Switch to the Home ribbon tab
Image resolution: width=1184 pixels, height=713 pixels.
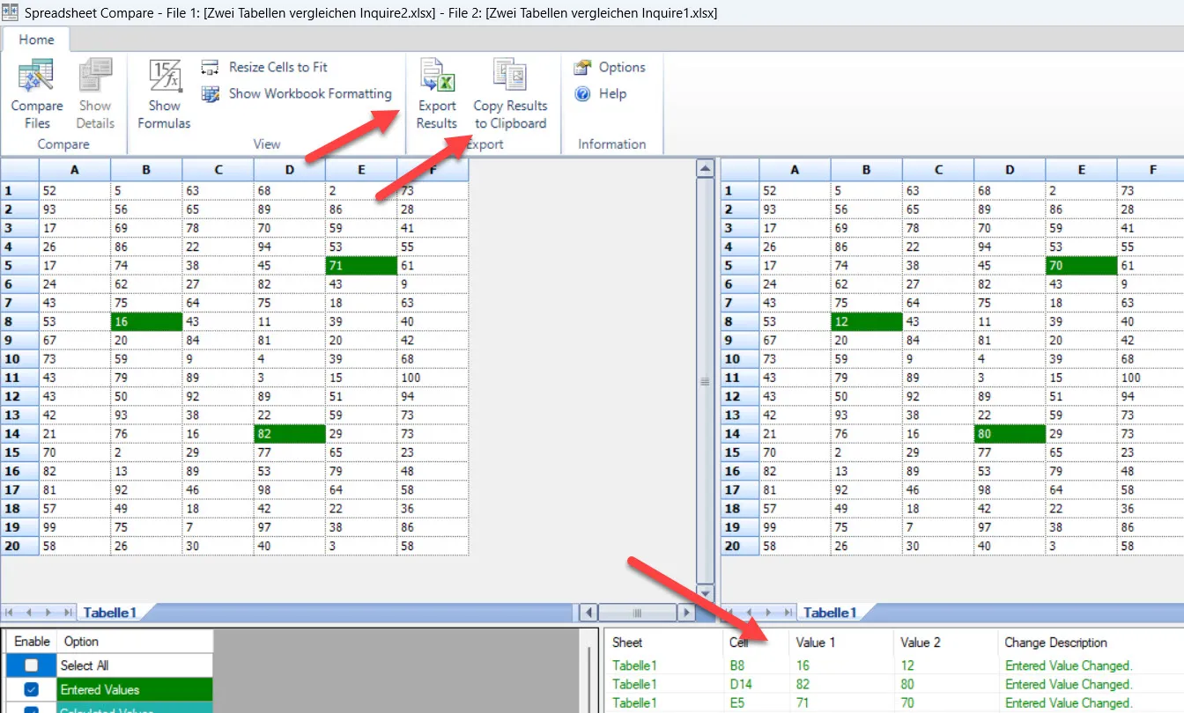coord(36,40)
